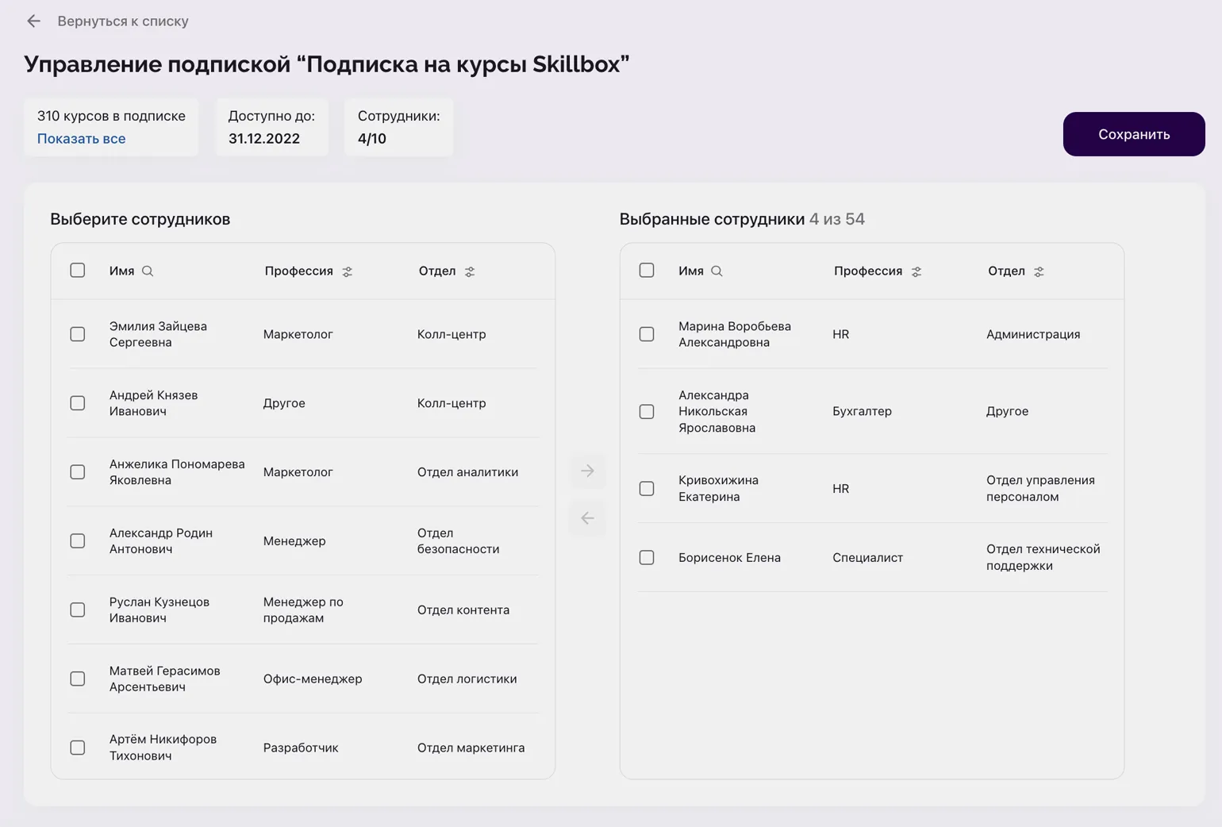Open profession filter in selected employees table
The height and width of the screenshot is (827, 1222).
pos(916,272)
